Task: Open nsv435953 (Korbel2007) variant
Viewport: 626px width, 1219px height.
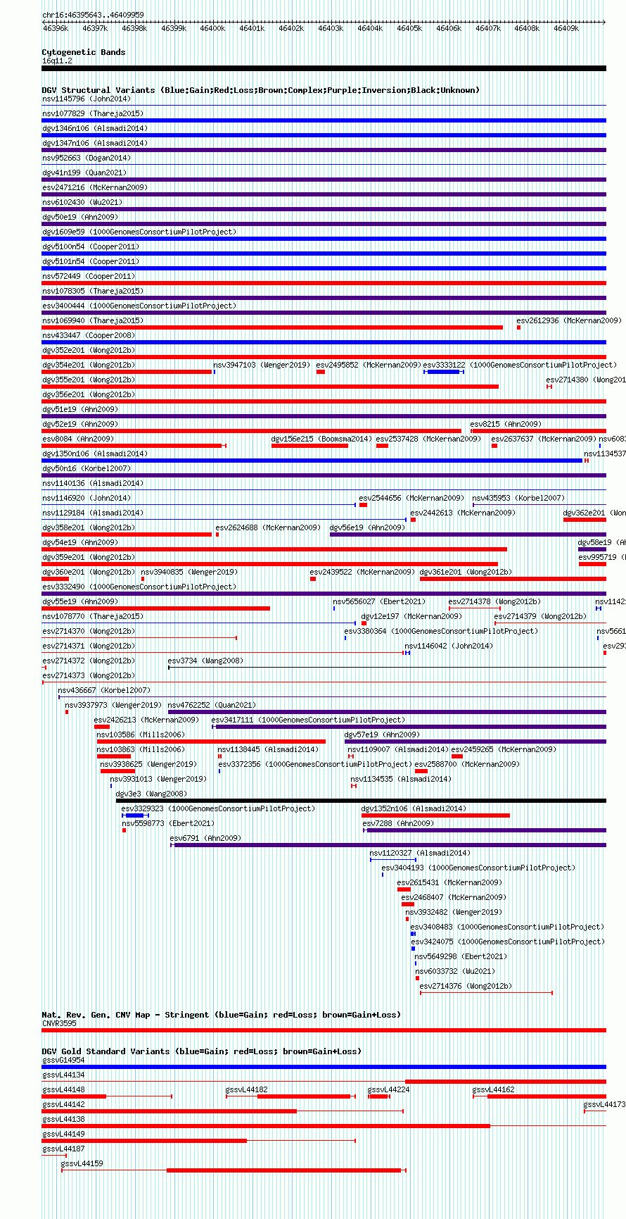Action: (518, 498)
